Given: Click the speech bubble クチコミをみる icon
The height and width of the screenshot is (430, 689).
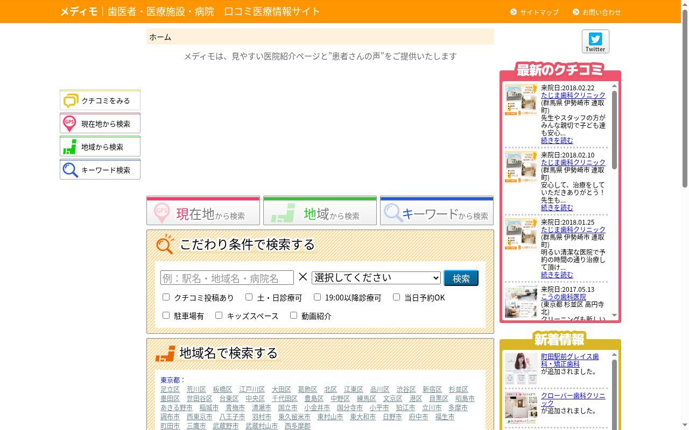Looking at the screenshot, I should point(71,101).
